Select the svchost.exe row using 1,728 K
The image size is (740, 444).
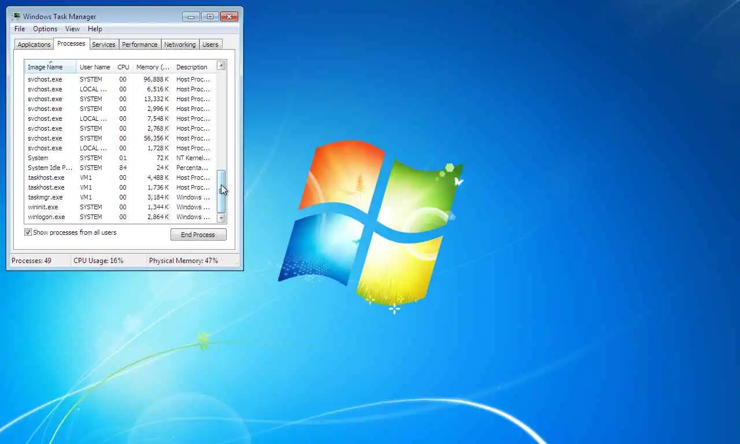tap(120, 148)
